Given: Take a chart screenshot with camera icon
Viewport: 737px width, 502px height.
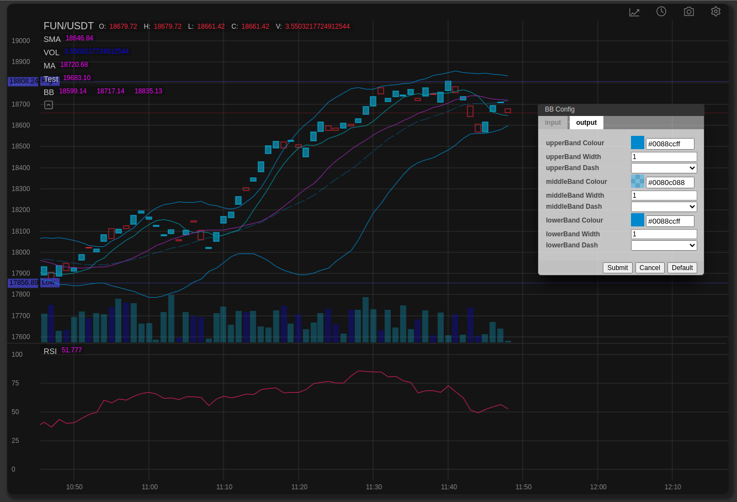Looking at the screenshot, I should click(688, 11).
